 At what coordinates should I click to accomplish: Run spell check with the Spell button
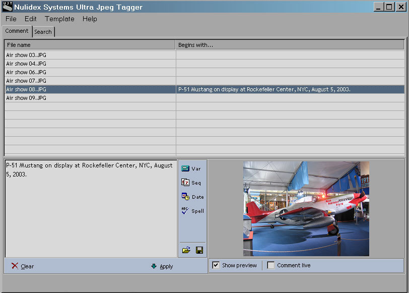click(x=192, y=211)
